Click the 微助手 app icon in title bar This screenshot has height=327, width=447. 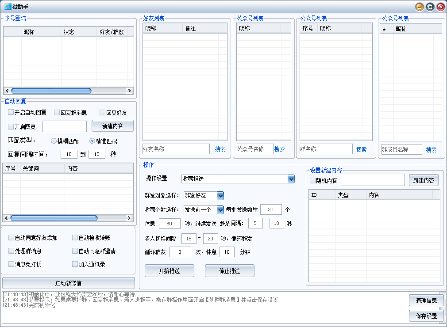pos(8,7)
